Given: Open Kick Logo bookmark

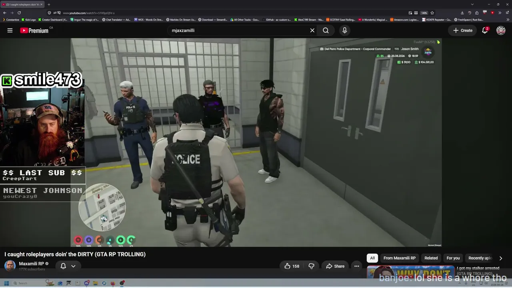Looking at the screenshot, I should click(29, 20).
